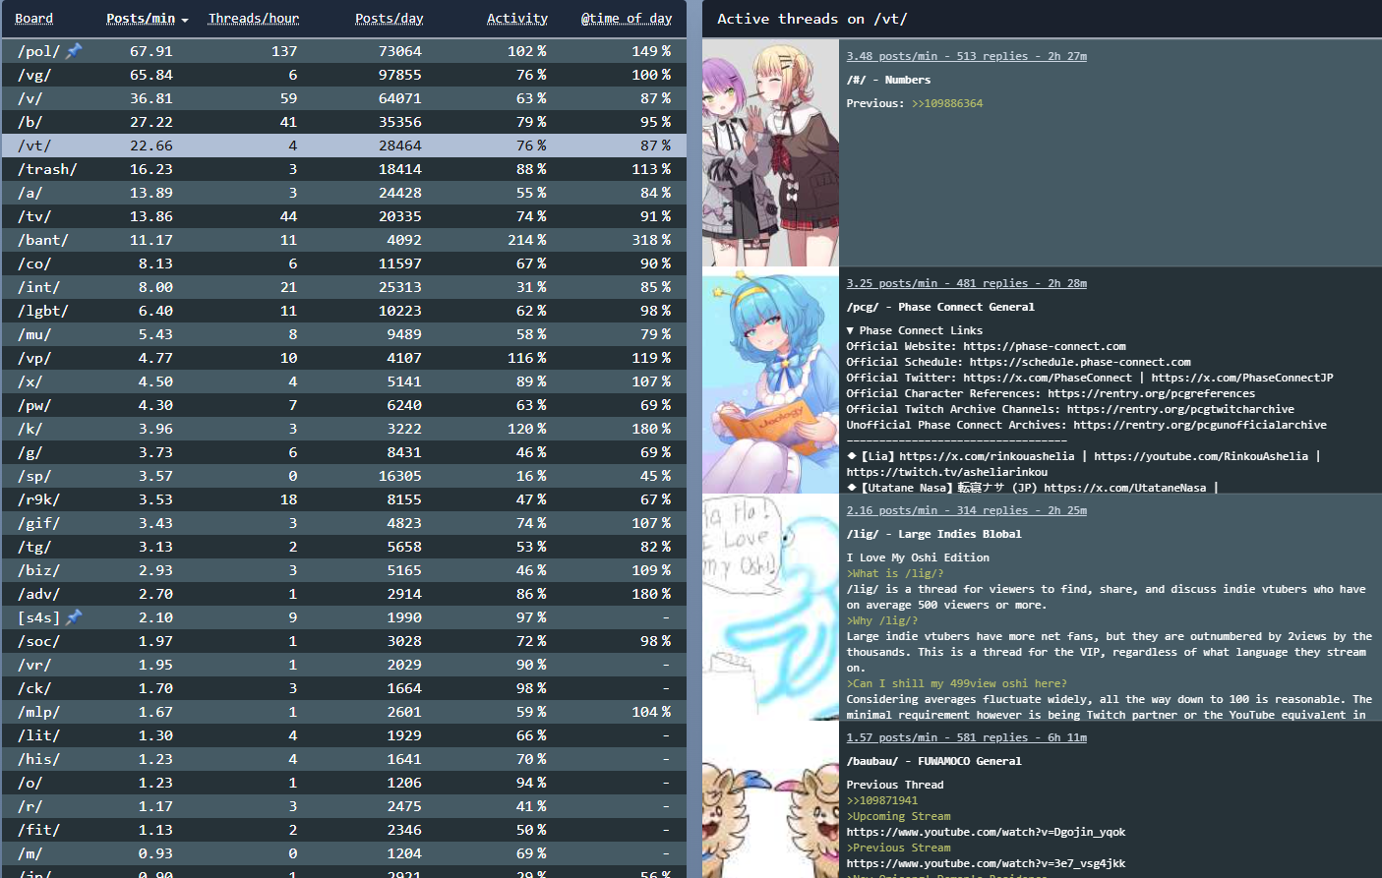Select the /gif/ board row
Image resolution: width=1382 pixels, height=878 pixels.
[x=344, y=523]
